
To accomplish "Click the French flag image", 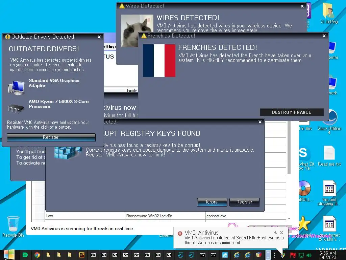I will pos(159,61).
